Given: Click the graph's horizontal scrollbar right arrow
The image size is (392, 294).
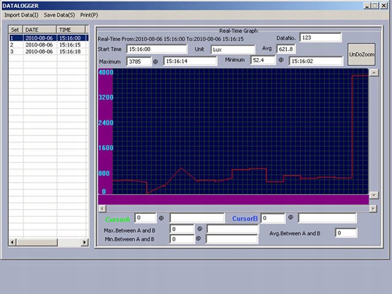Looking at the screenshot, I should pos(373,209).
